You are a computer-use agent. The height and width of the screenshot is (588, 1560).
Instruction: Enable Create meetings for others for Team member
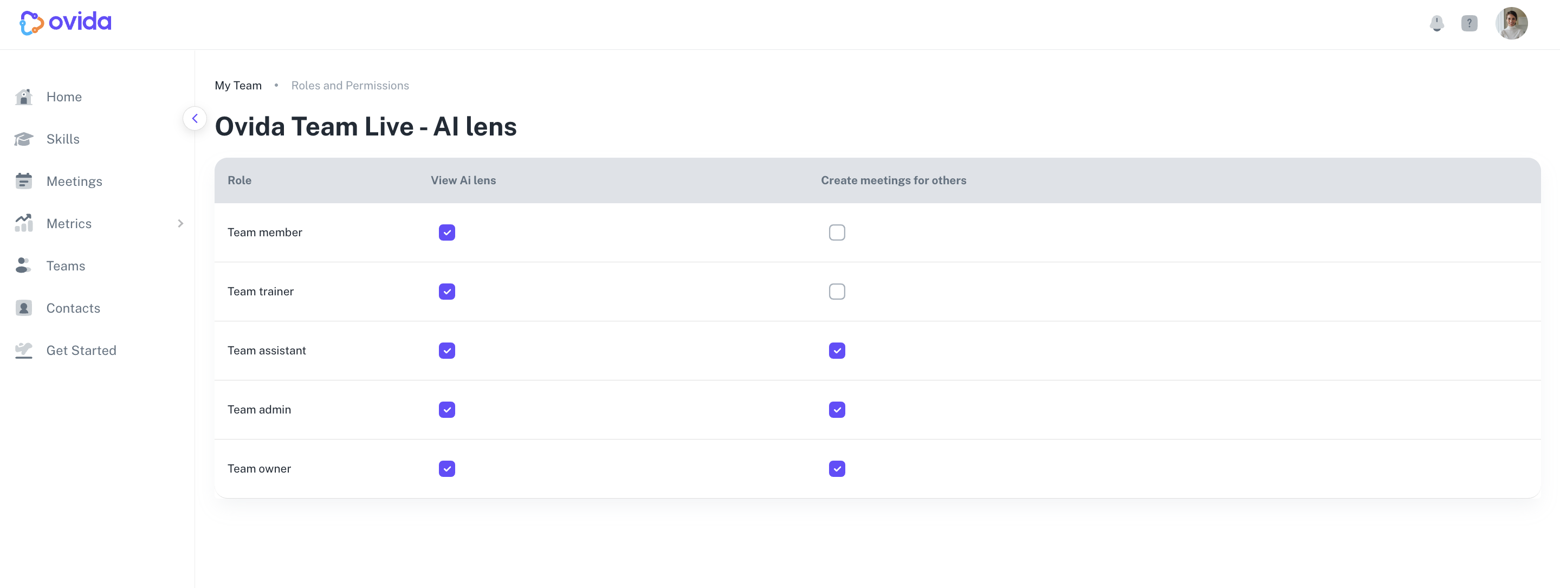pyautogui.click(x=837, y=232)
